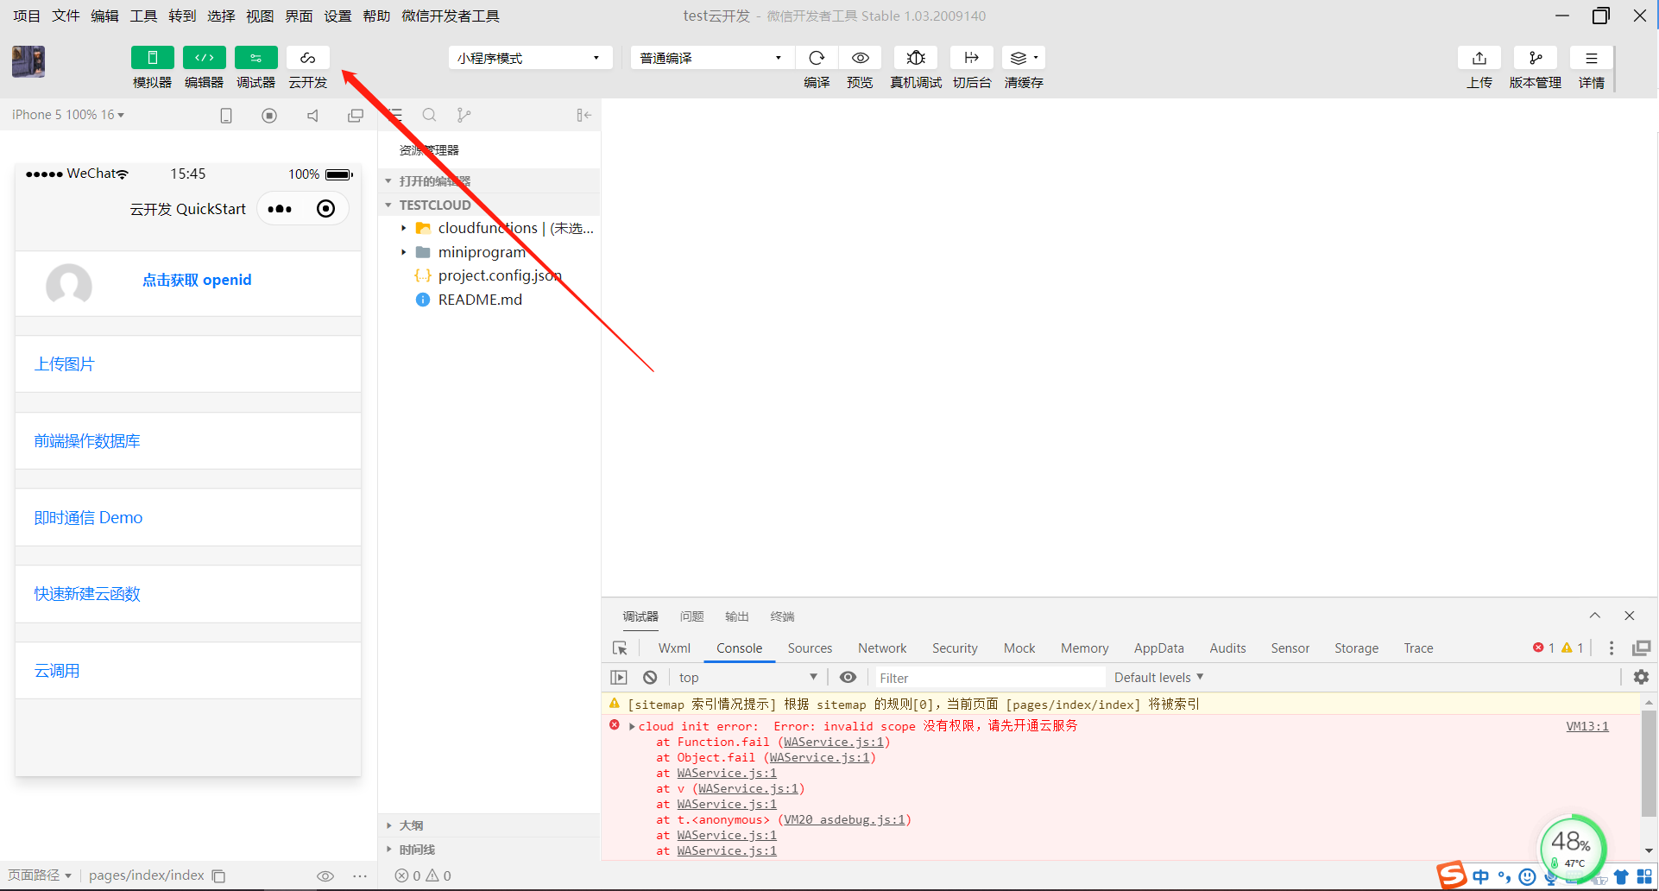Click the search icon in explorer
Image resolution: width=1659 pixels, height=891 pixels.
click(429, 115)
